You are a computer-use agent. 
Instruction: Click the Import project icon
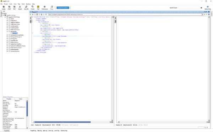click(x=20, y=7)
